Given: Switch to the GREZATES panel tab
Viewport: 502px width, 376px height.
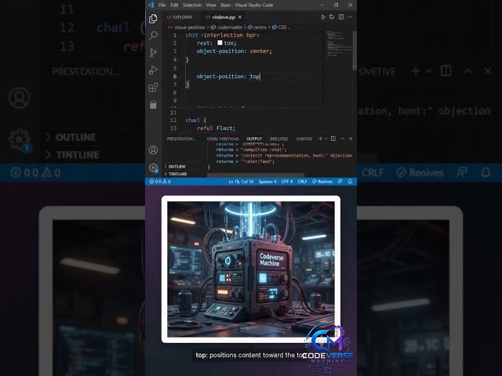Looking at the screenshot, I should (x=279, y=139).
